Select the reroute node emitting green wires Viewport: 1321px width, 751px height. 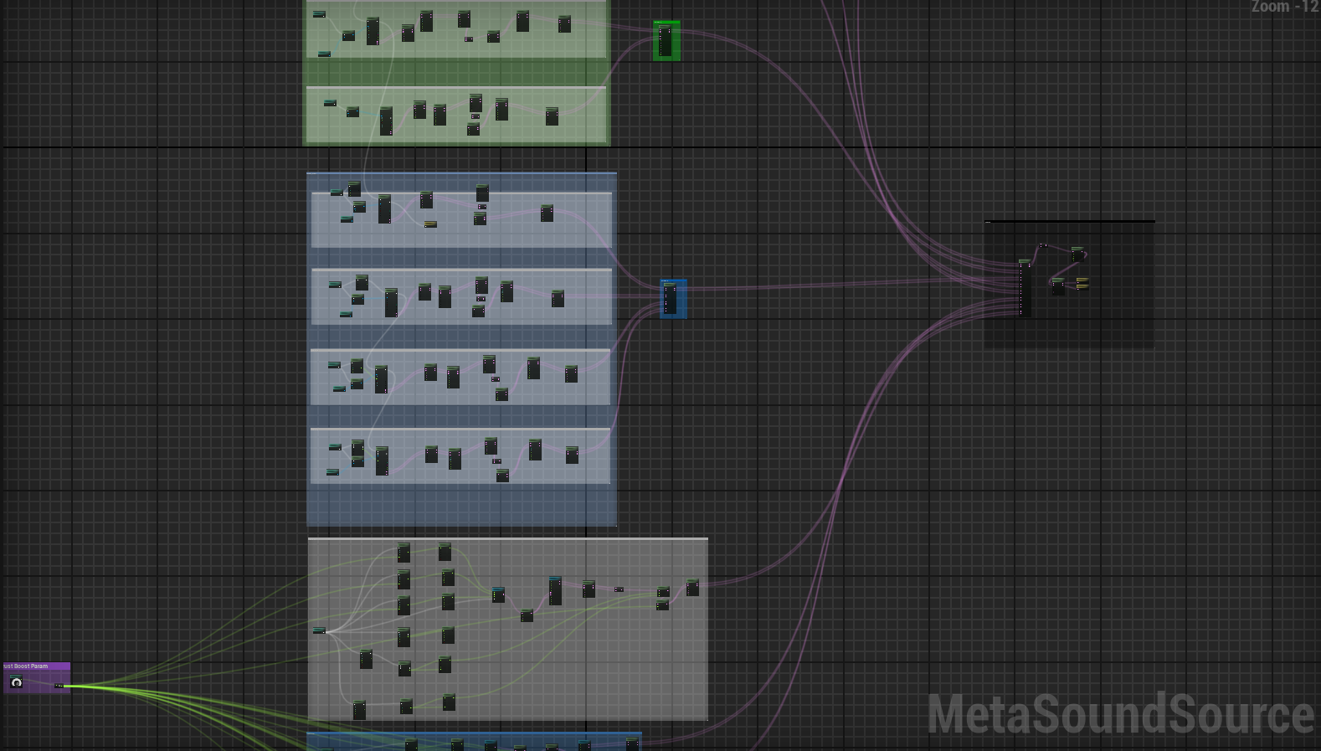click(x=59, y=686)
